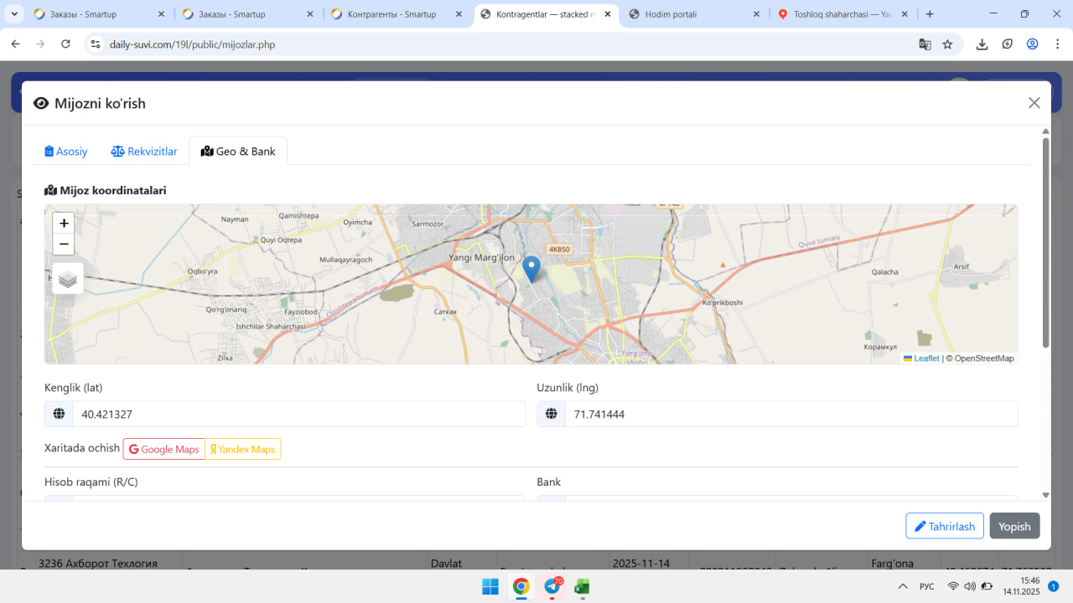Open the map layers control

[68, 279]
